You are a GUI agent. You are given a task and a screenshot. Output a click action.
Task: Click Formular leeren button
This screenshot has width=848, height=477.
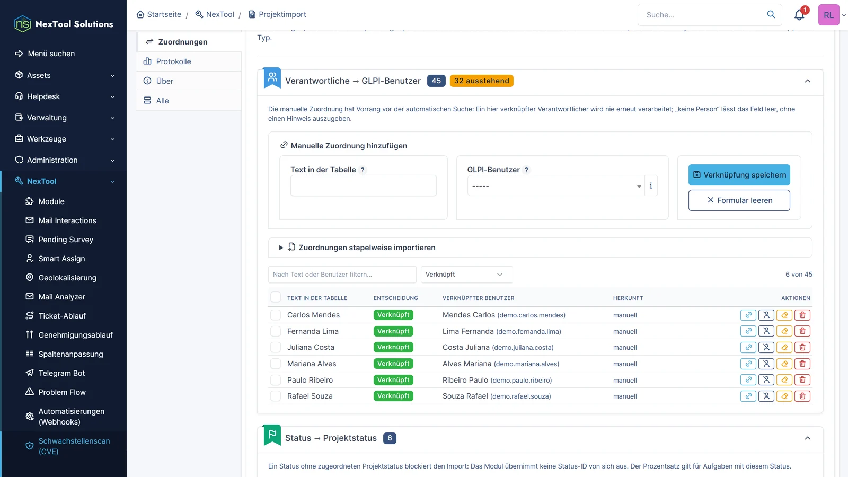coord(739,200)
